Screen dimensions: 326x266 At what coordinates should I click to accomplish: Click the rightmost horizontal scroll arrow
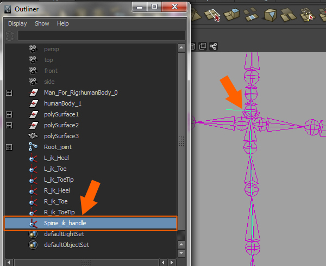(x=172, y=262)
